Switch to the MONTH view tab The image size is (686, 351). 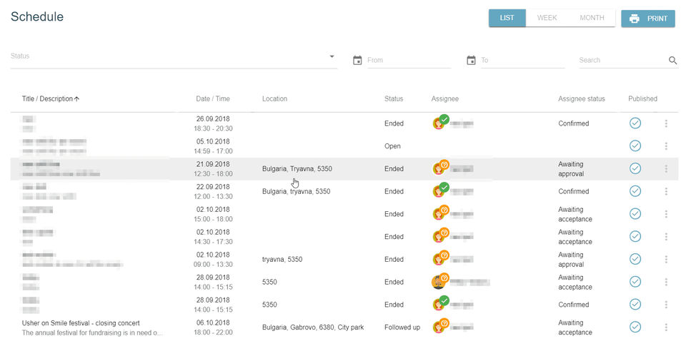coord(592,18)
